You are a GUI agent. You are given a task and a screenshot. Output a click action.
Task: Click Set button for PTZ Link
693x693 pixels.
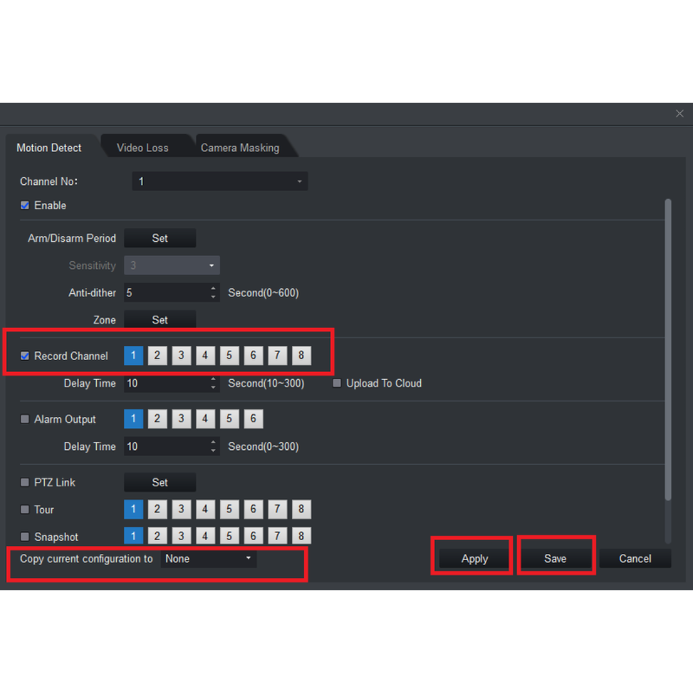click(x=160, y=482)
